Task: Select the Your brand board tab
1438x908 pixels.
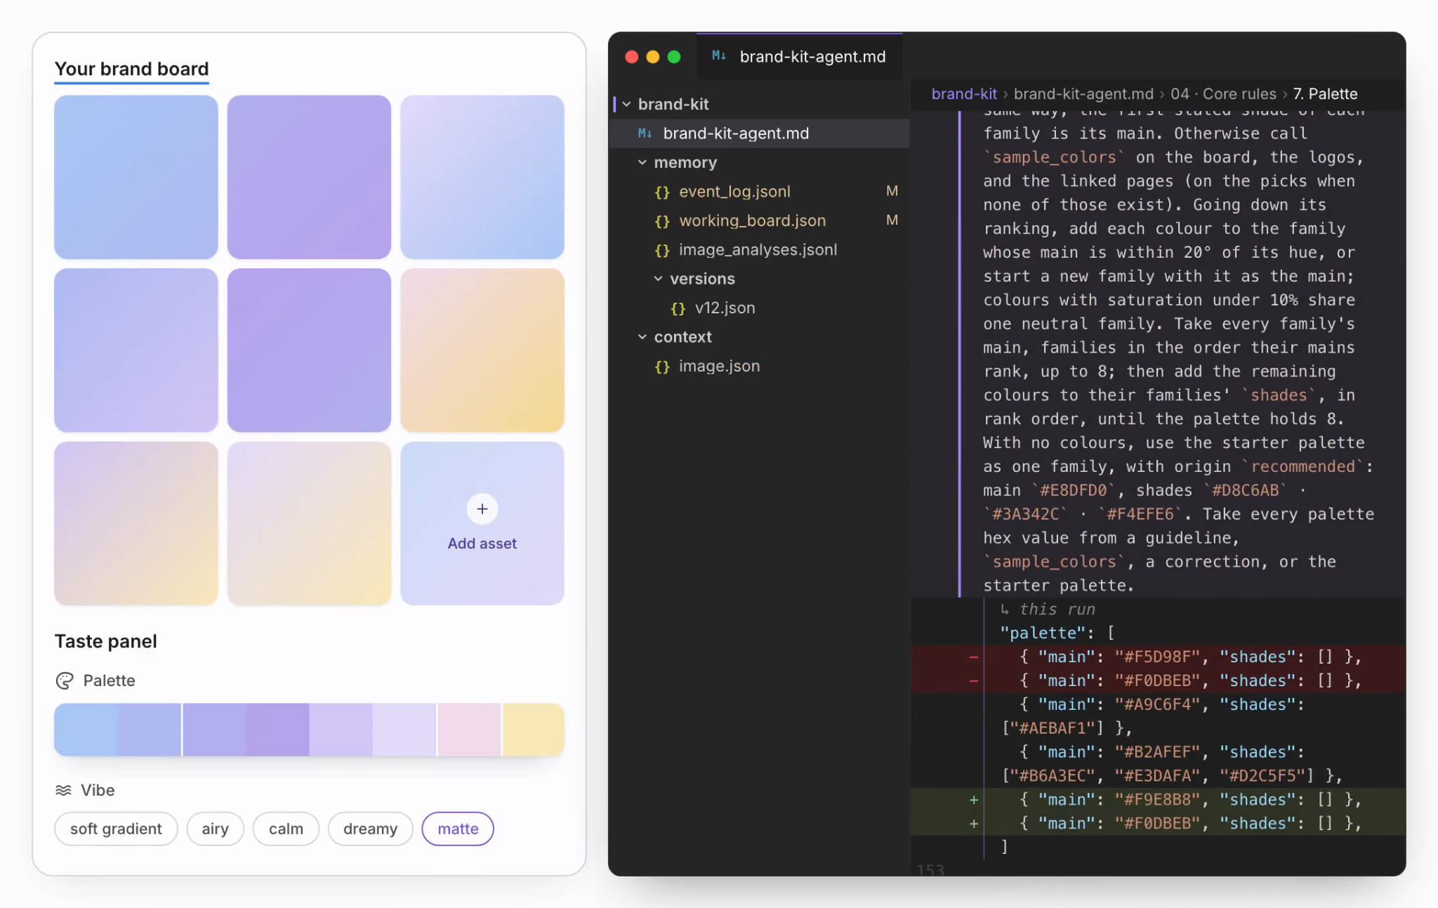Action: point(131,69)
